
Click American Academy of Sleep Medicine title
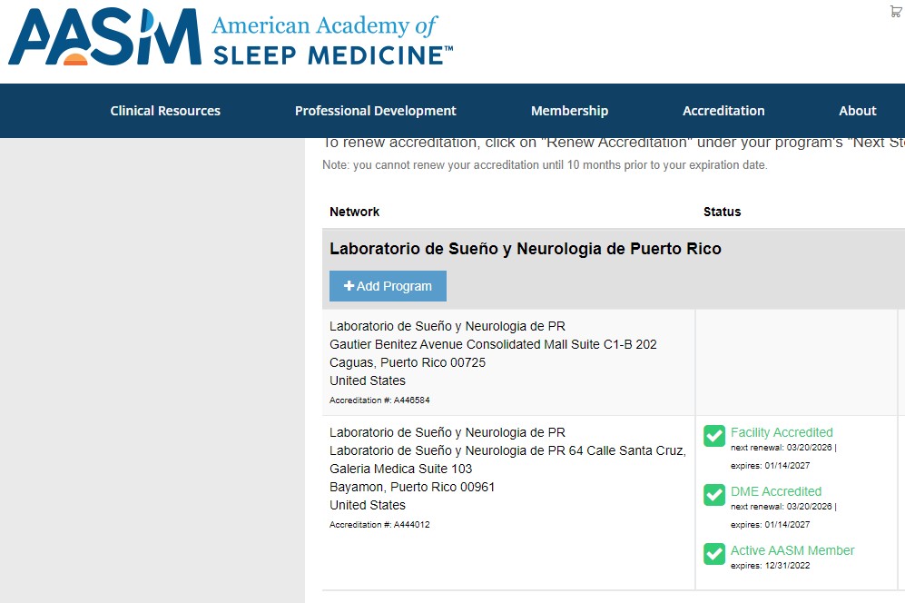[x=332, y=41]
